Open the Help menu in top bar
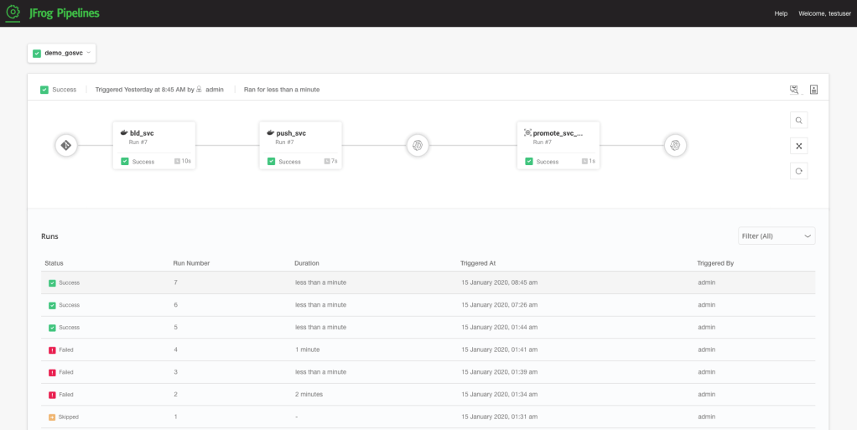This screenshot has height=430, width=857. (781, 13)
